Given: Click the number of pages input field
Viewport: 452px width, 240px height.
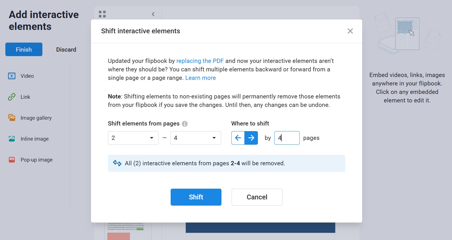Looking at the screenshot, I should (x=287, y=138).
